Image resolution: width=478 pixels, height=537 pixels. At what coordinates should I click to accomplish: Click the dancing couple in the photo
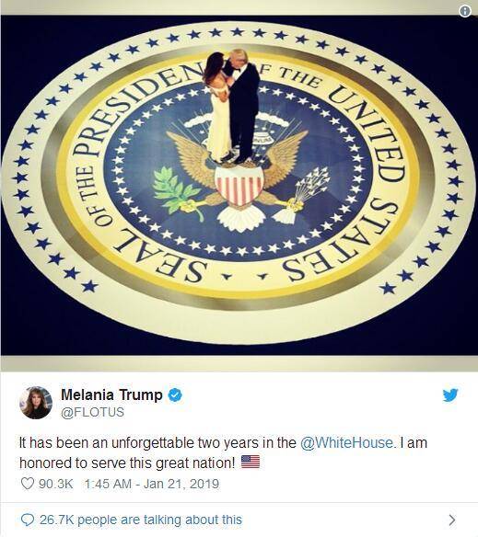(x=231, y=106)
